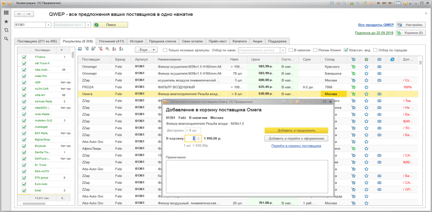Increase cart quantity with the up spinner
Screen dimensions: 432x212
click(198, 137)
